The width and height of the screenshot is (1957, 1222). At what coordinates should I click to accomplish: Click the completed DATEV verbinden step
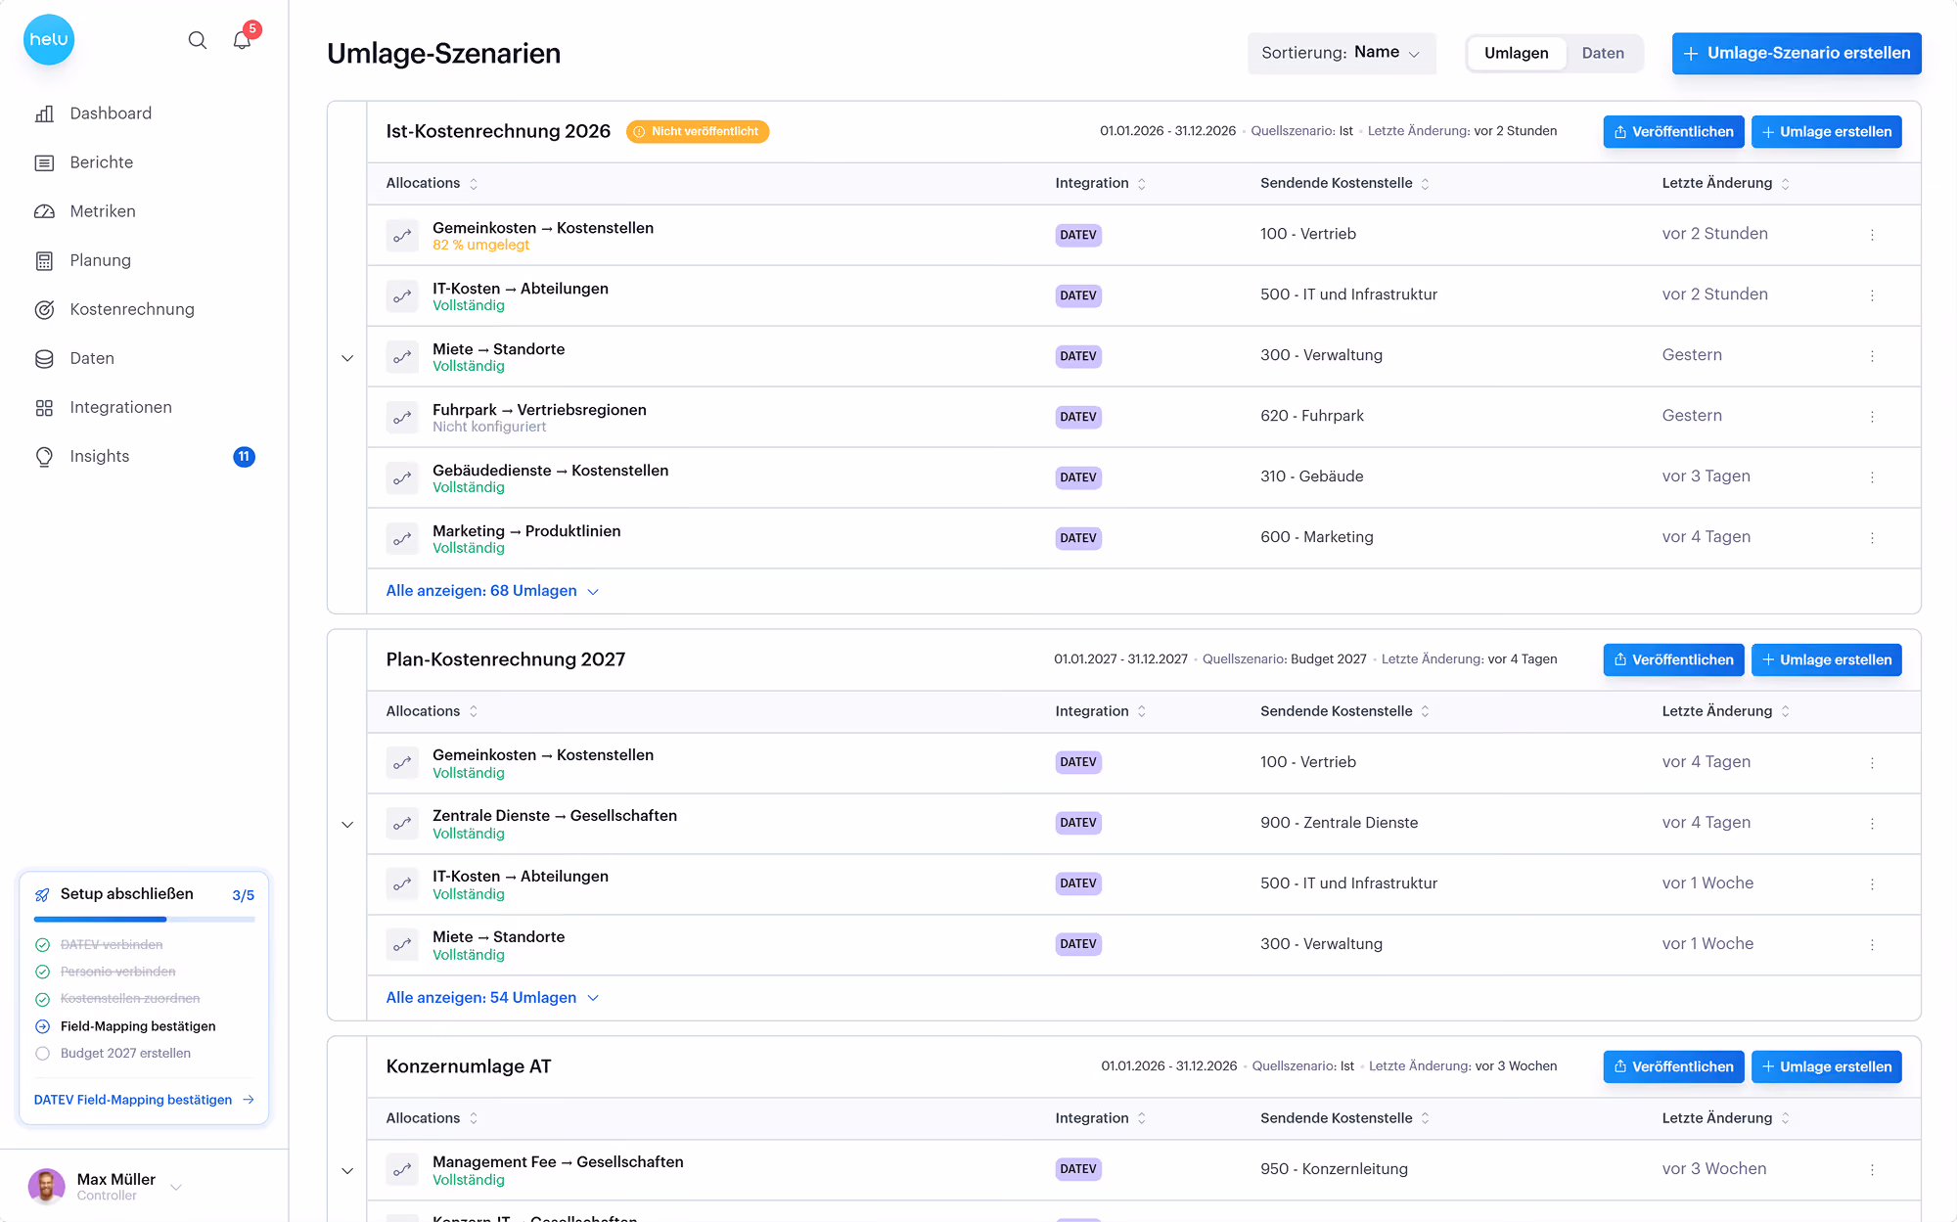click(x=112, y=944)
